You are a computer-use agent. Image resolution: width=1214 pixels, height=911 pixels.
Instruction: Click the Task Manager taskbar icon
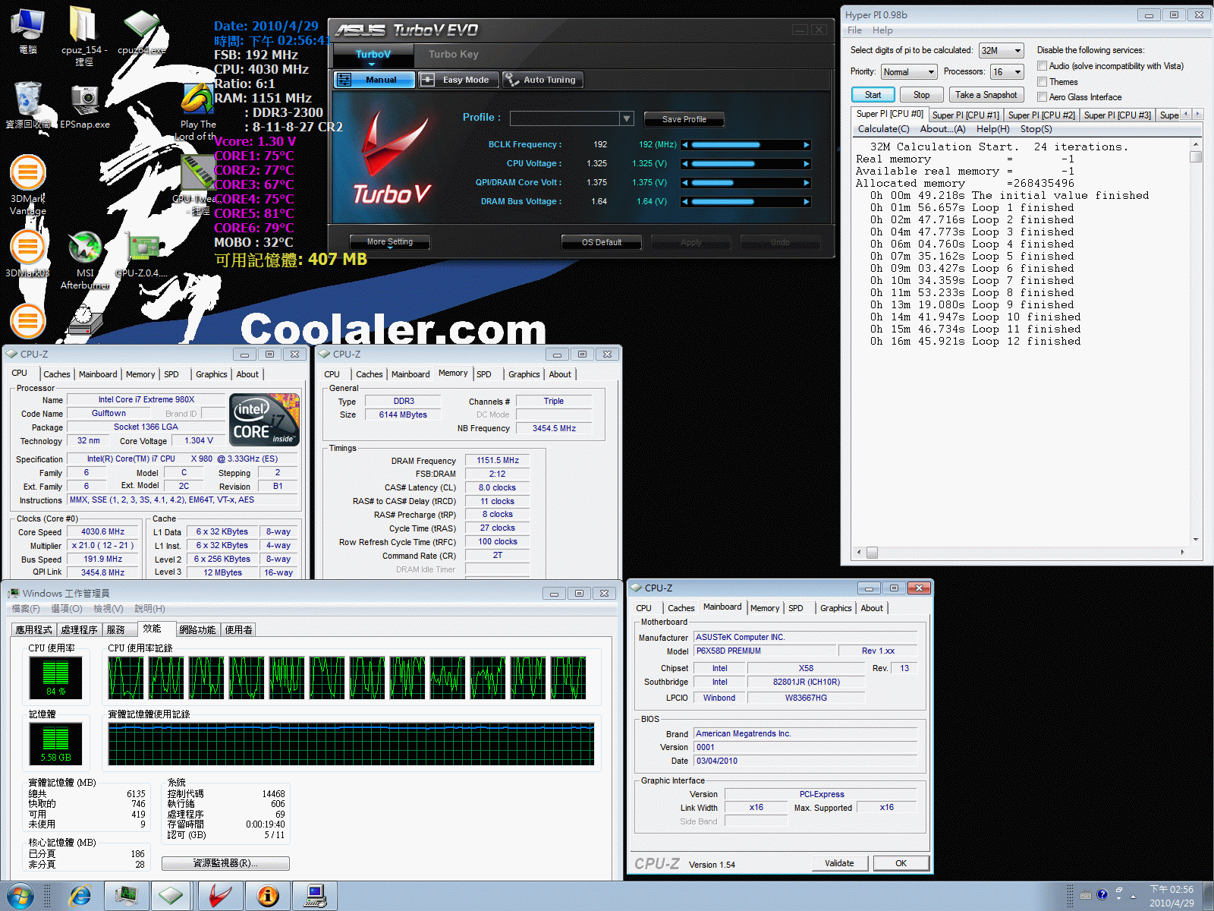click(126, 896)
